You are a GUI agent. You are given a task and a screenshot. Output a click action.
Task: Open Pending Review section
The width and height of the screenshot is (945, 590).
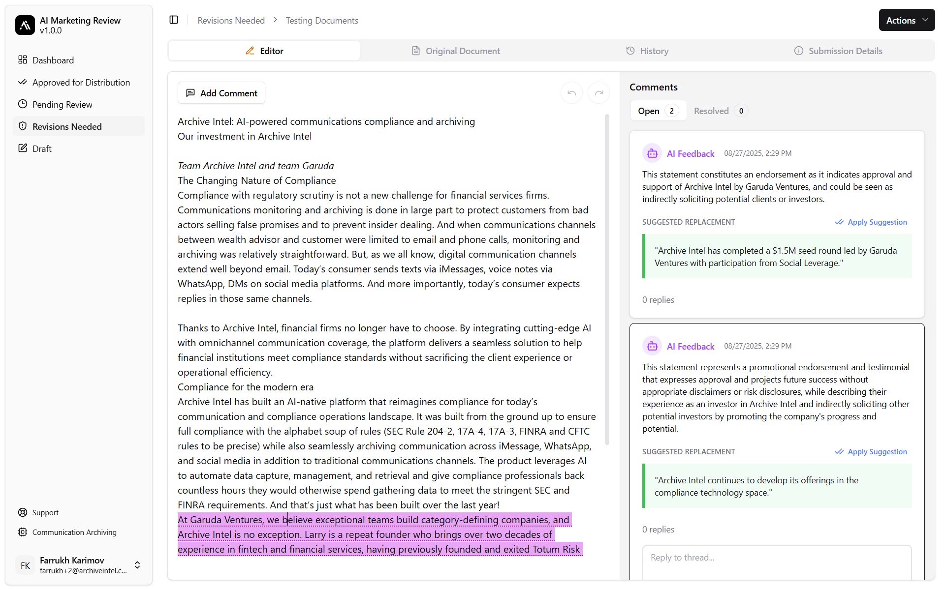click(x=62, y=104)
